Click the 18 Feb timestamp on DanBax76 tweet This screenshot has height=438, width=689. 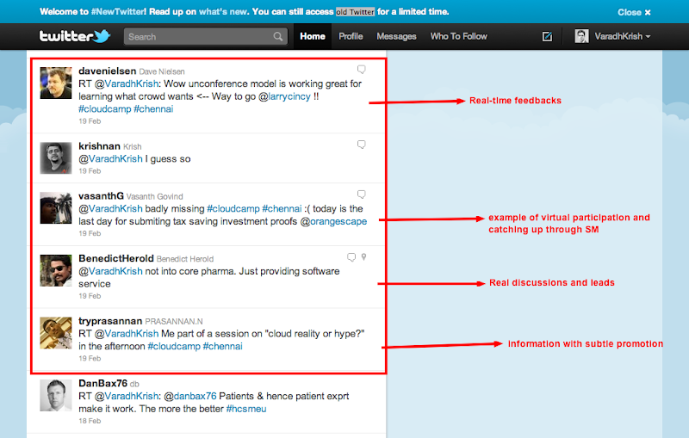tap(90, 421)
